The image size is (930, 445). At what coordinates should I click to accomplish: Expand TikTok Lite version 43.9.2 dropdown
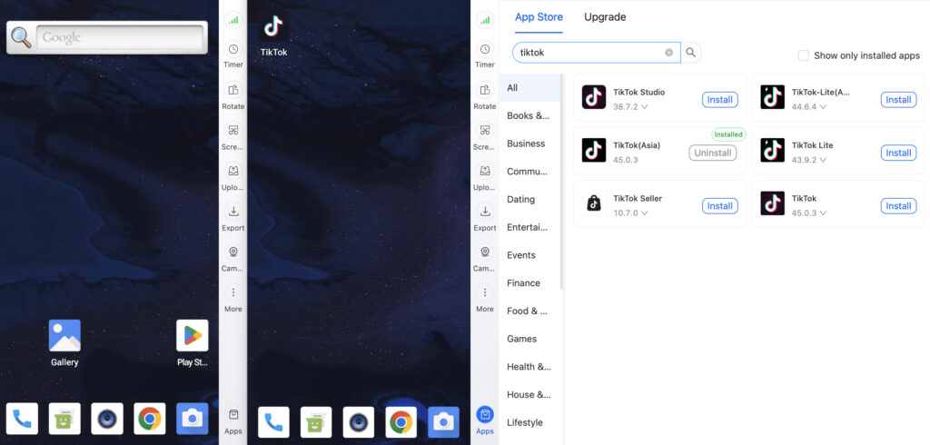click(x=809, y=160)
